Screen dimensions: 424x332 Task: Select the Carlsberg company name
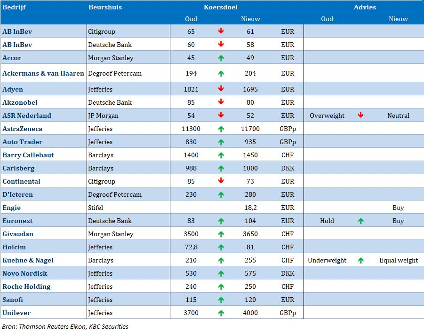(18, 169)
